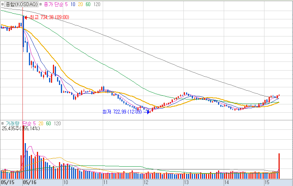Click the 거래량 volume panel label
293x186 pixels.
[x=13, y=123]
